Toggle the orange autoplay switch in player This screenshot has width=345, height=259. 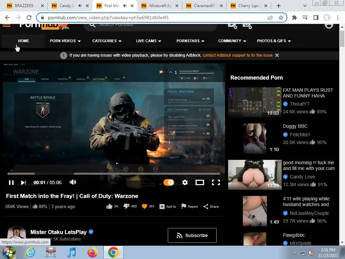tap(169, 182)
